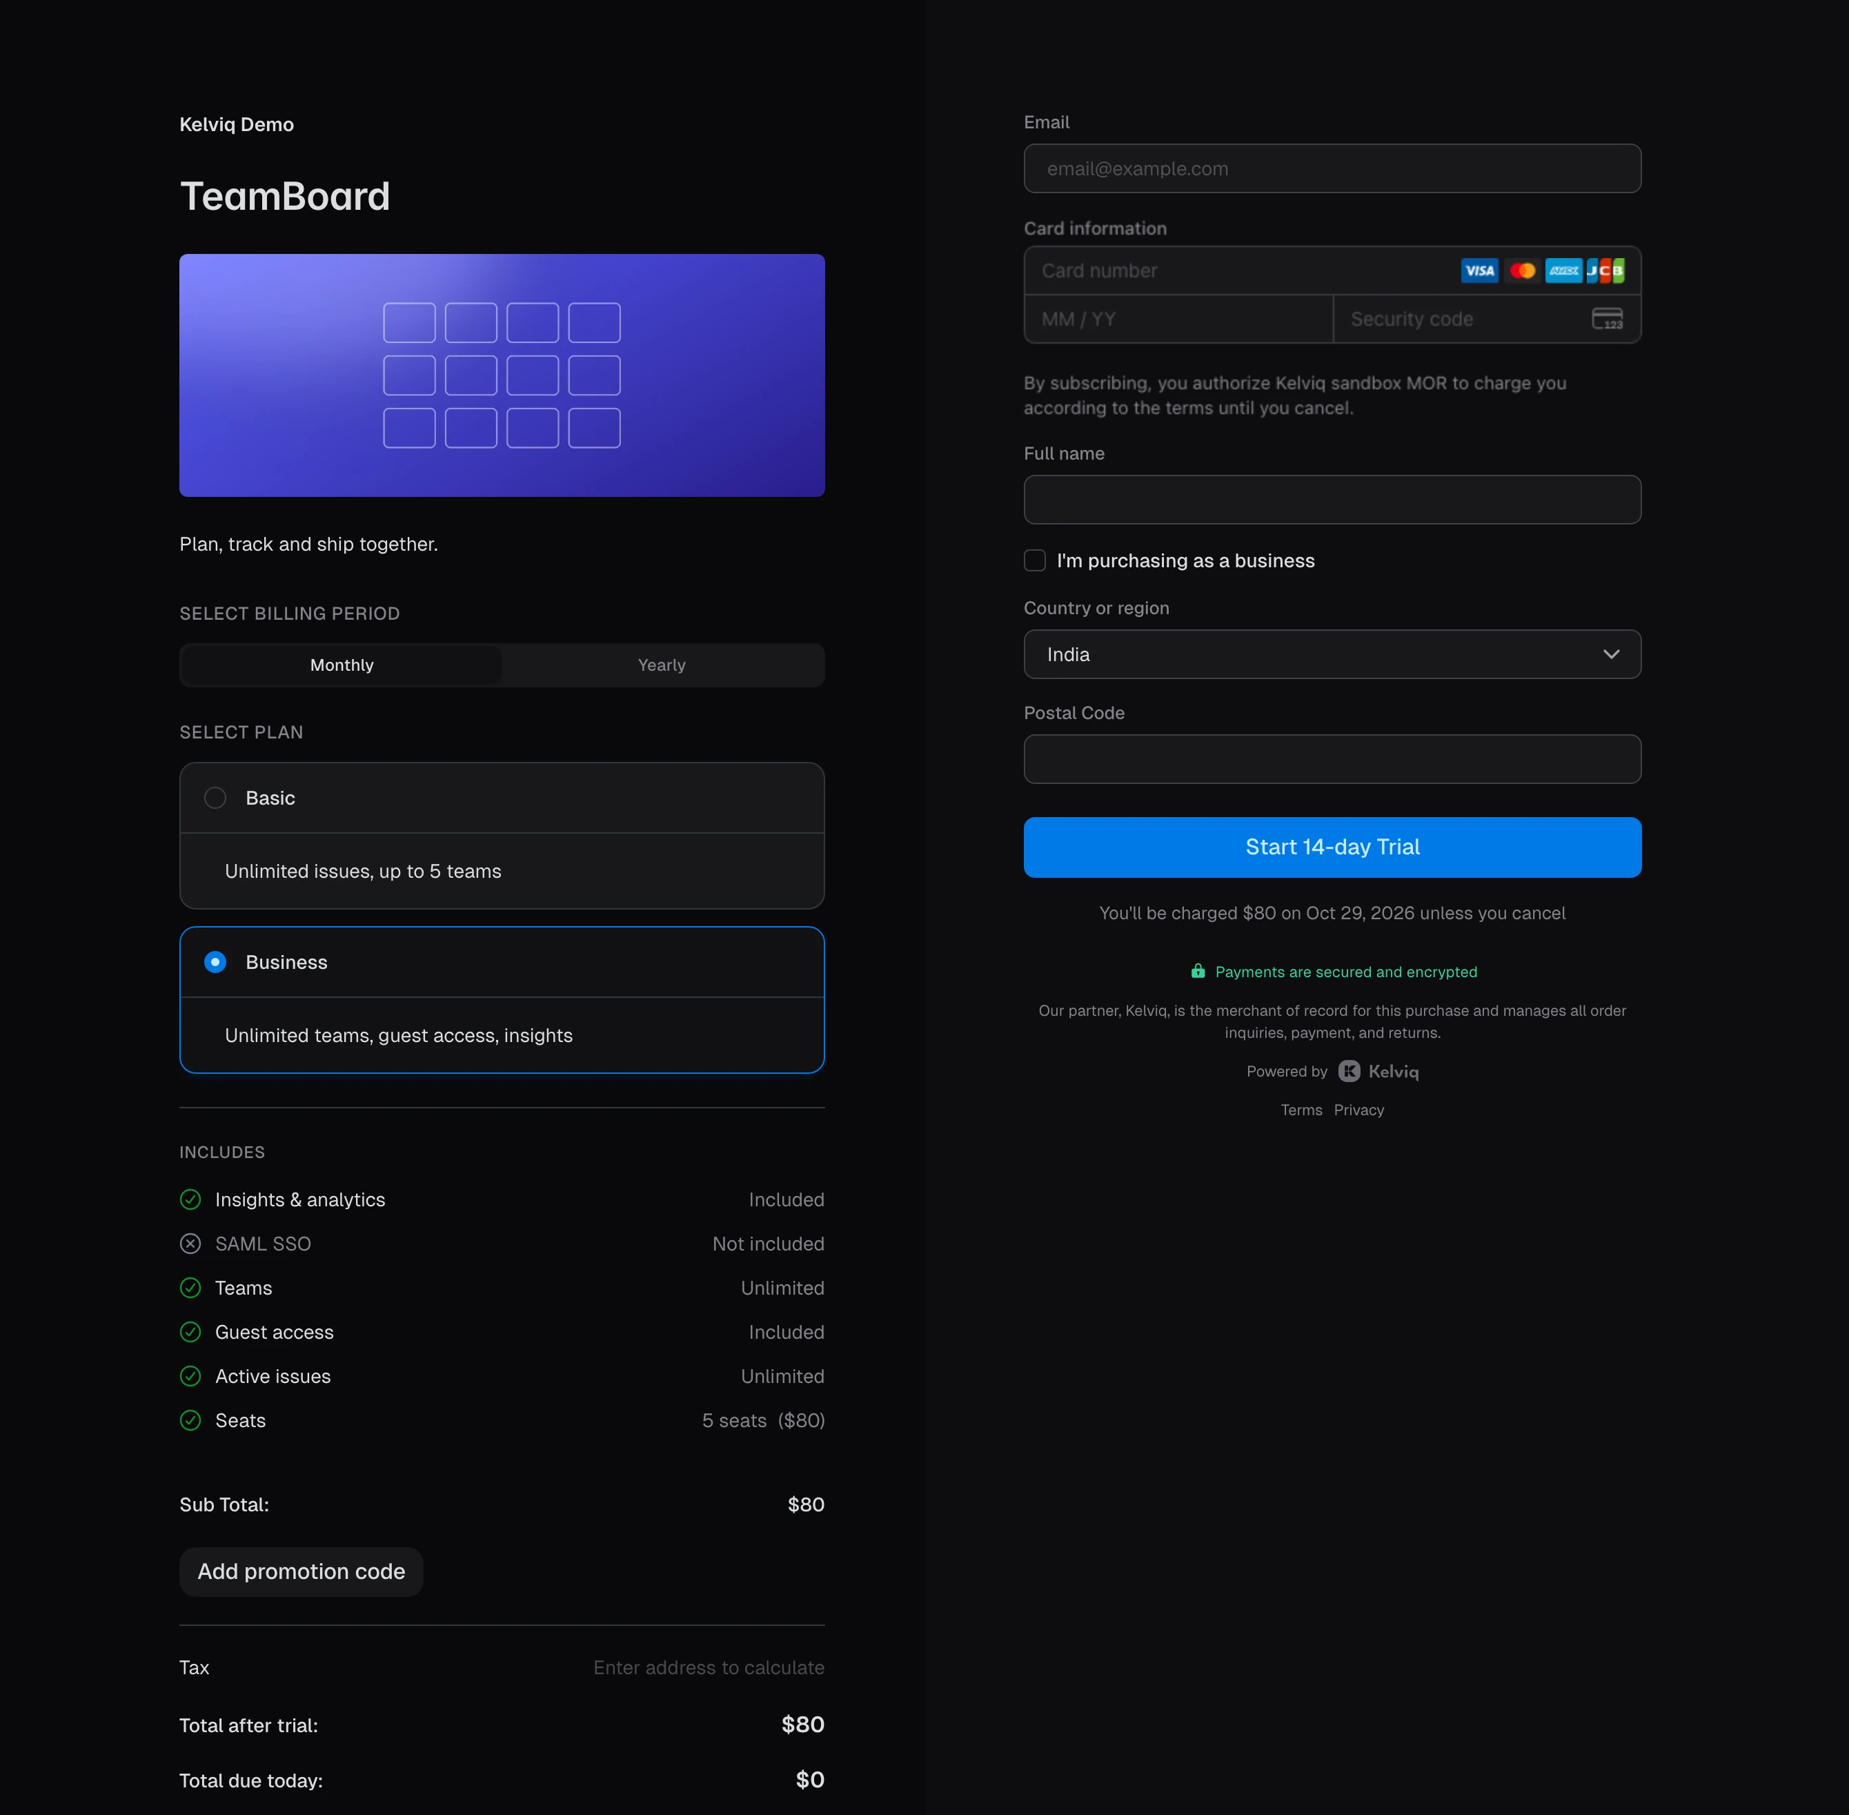Click the check icon next to Seats
The image size is (1849, 1815).
click(190, 1420)
